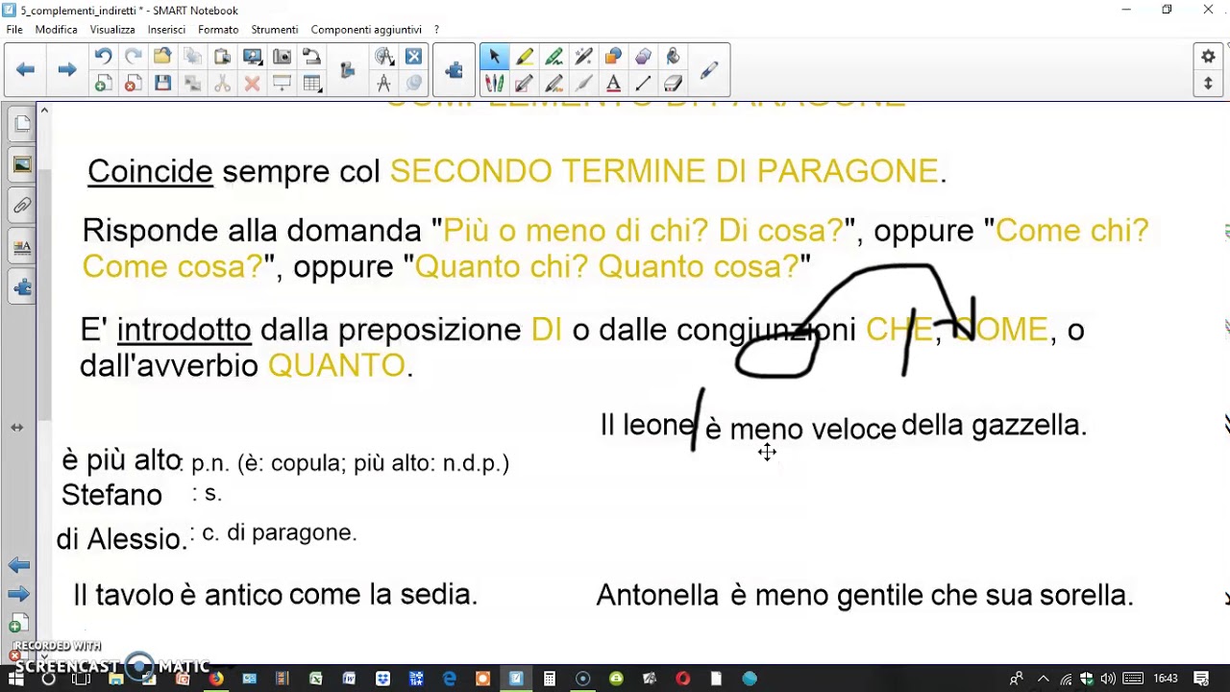This screenshot has height=692, width=1230.
Task: Go to previous page with back arrow
Action: (x=26, y=69)
